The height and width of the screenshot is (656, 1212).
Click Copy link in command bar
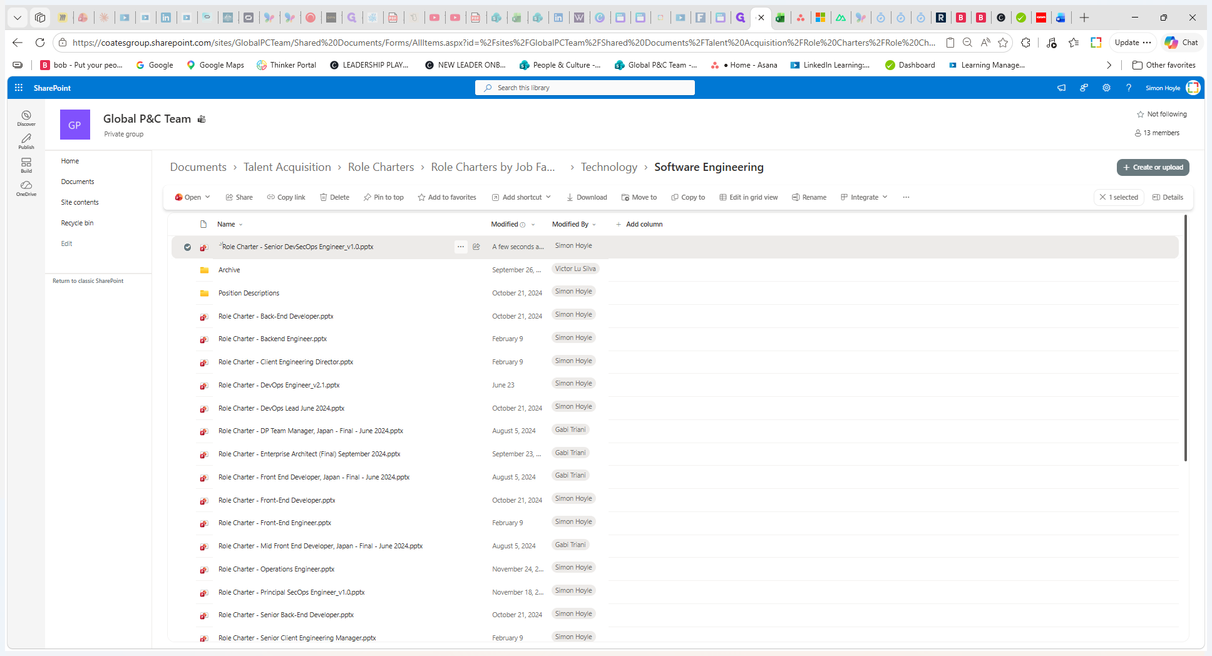pos(286,197)
